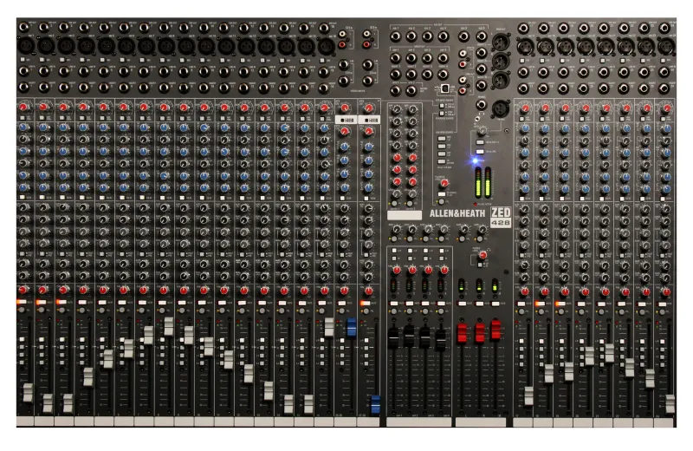Click the channel 16 mic XLR input
The height and width of the screenshot is (451, 693).
[327, 46]
